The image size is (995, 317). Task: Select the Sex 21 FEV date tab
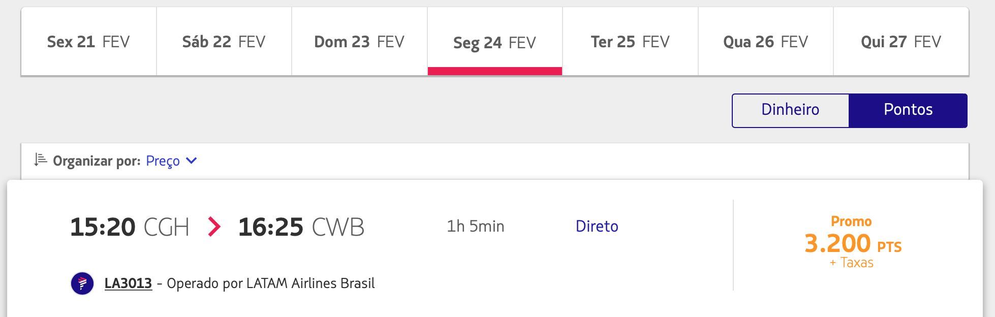[x=88, y=42]
